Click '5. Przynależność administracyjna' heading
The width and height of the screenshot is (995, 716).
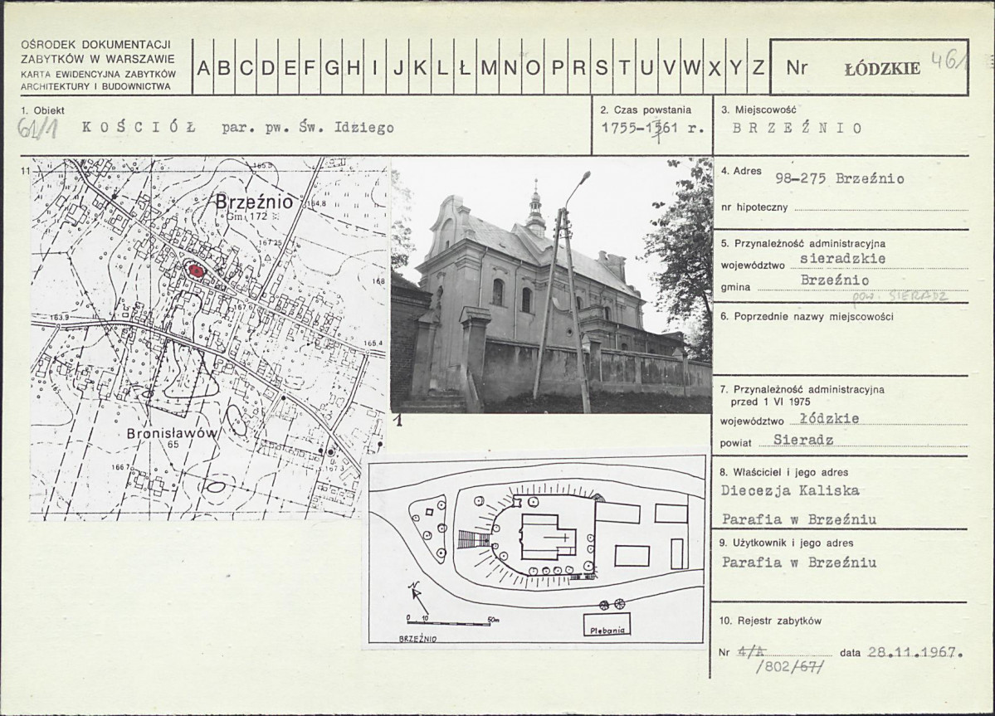coord(803,244)
